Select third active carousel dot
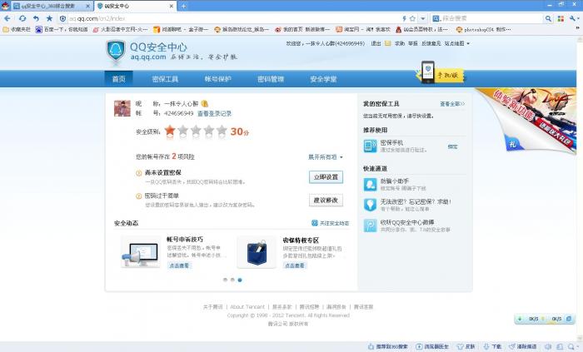 click(240, 280)
